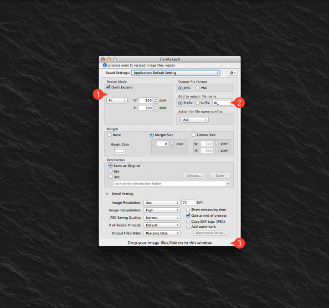Click the Choose... destination button
329x308 pixels.
(x=195, y=175)
